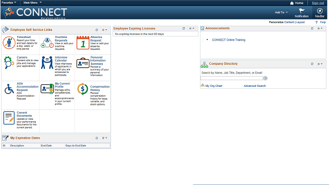This screenshot has width=329, height=185.
Task: Open the NavBar compass icon
Action: 320,11
